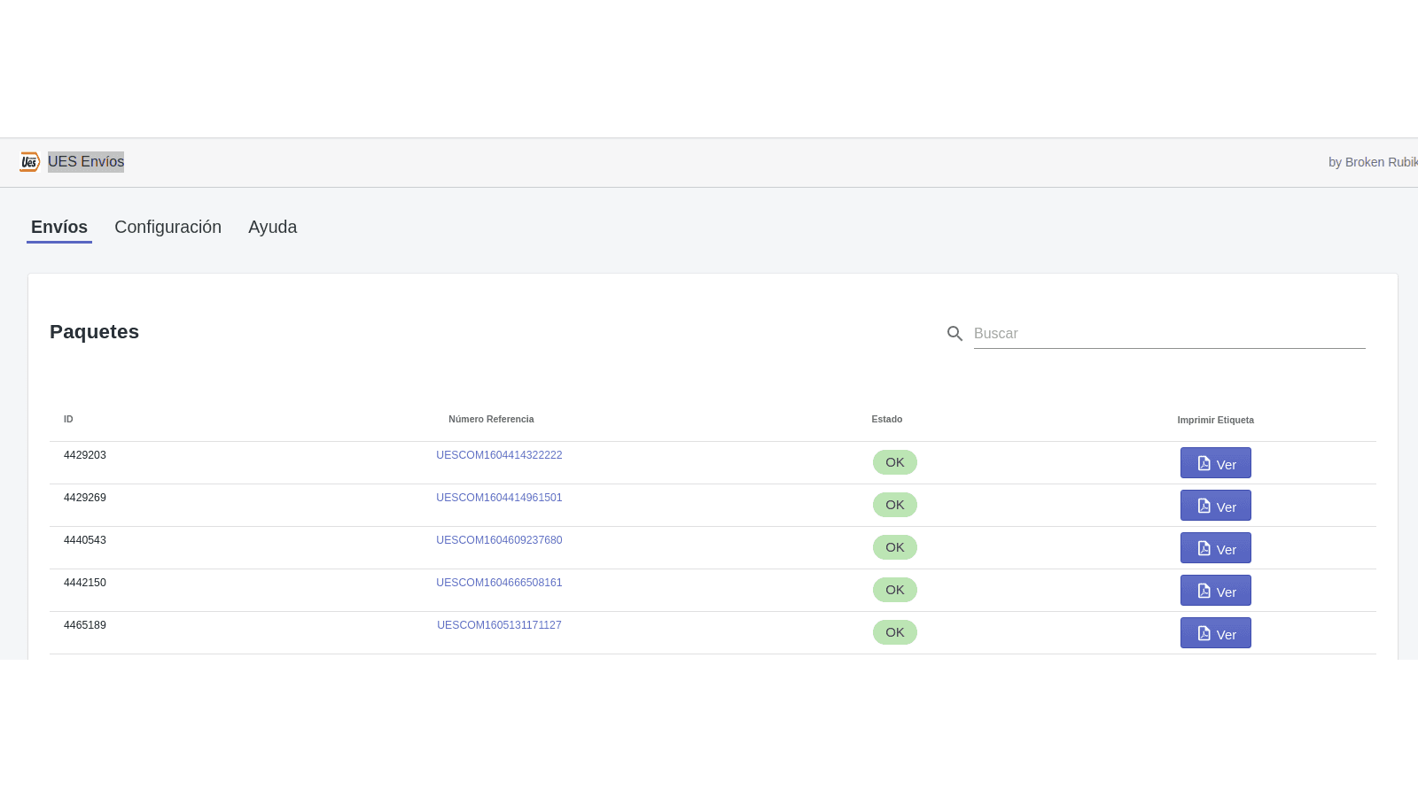Open label PDF for package 4442150
Image resolution: width=1418 pixels, height=797 pixels.
point(1215,591)
